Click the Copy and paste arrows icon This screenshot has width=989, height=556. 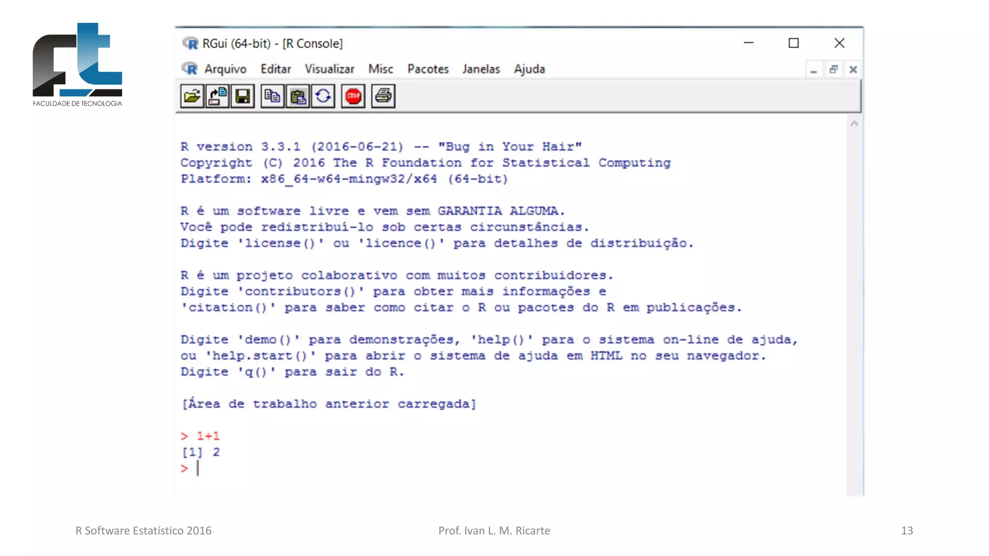(323, 97)
